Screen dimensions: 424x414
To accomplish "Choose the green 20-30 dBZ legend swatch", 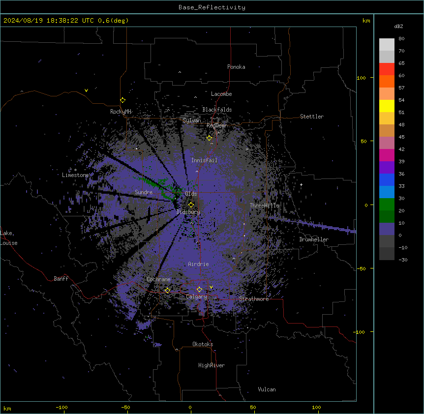I will [x=387, y=205].
